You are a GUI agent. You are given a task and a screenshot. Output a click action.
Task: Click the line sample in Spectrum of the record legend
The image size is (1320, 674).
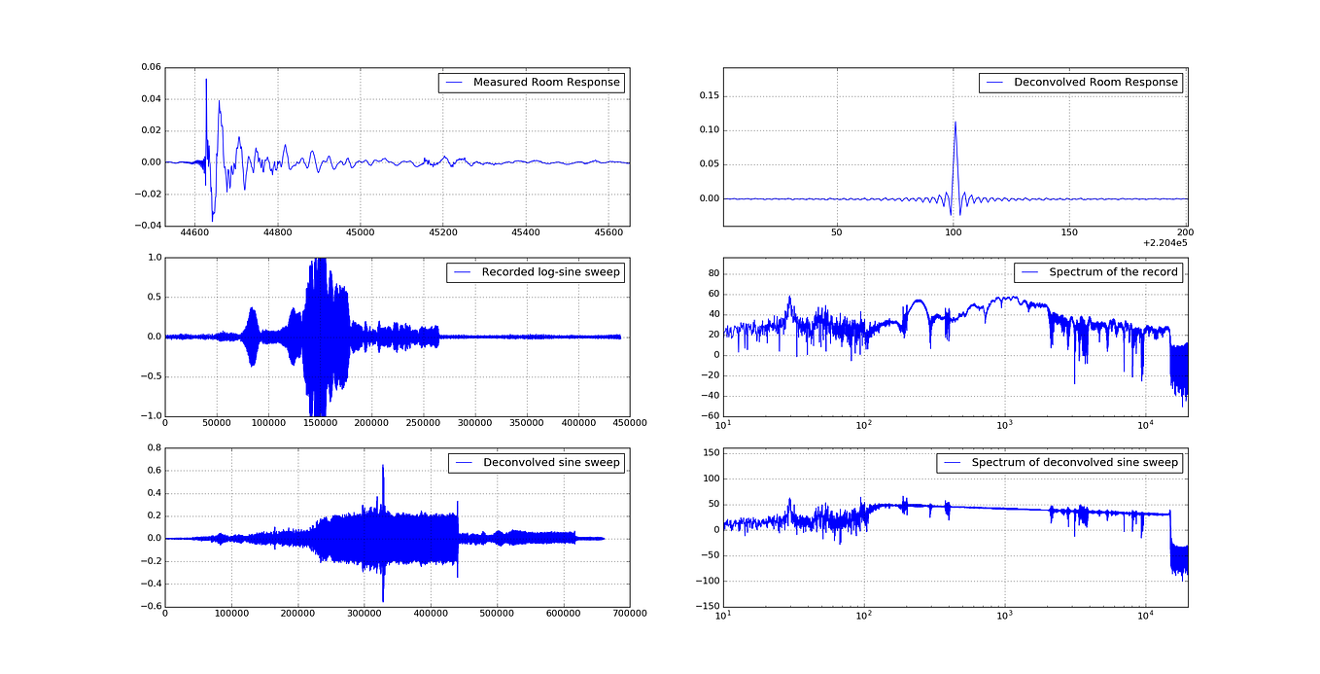1030,272
